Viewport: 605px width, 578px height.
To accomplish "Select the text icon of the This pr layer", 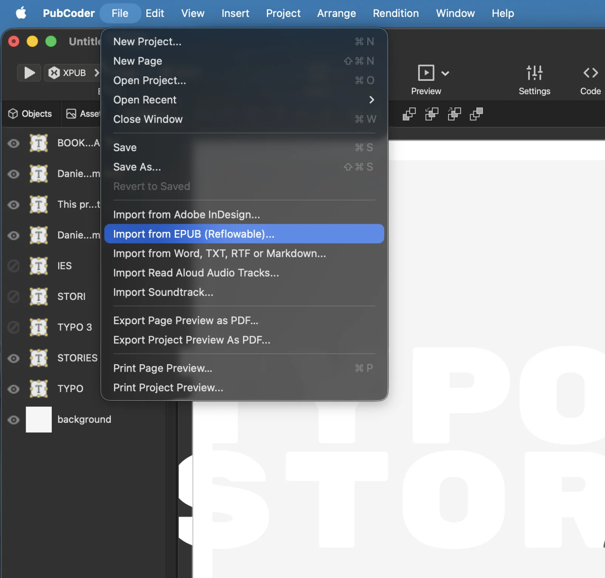I will point(39,204).
